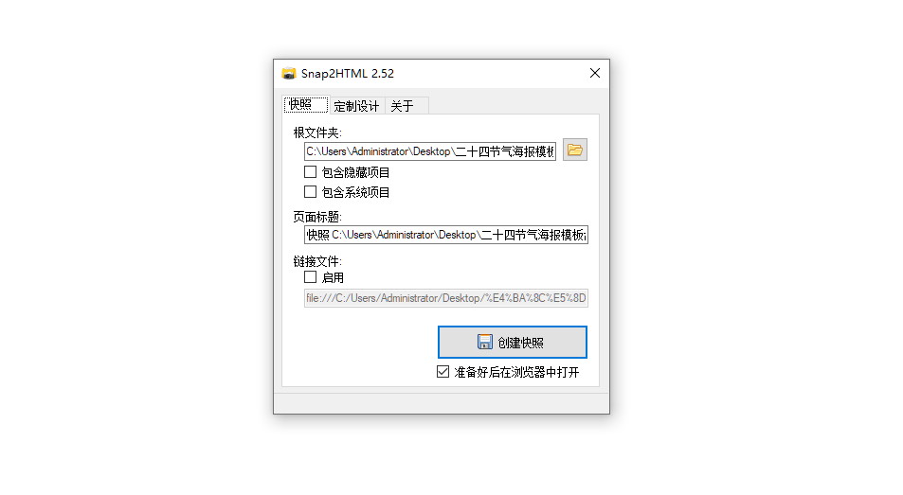Select the 快照 tab

306,105
